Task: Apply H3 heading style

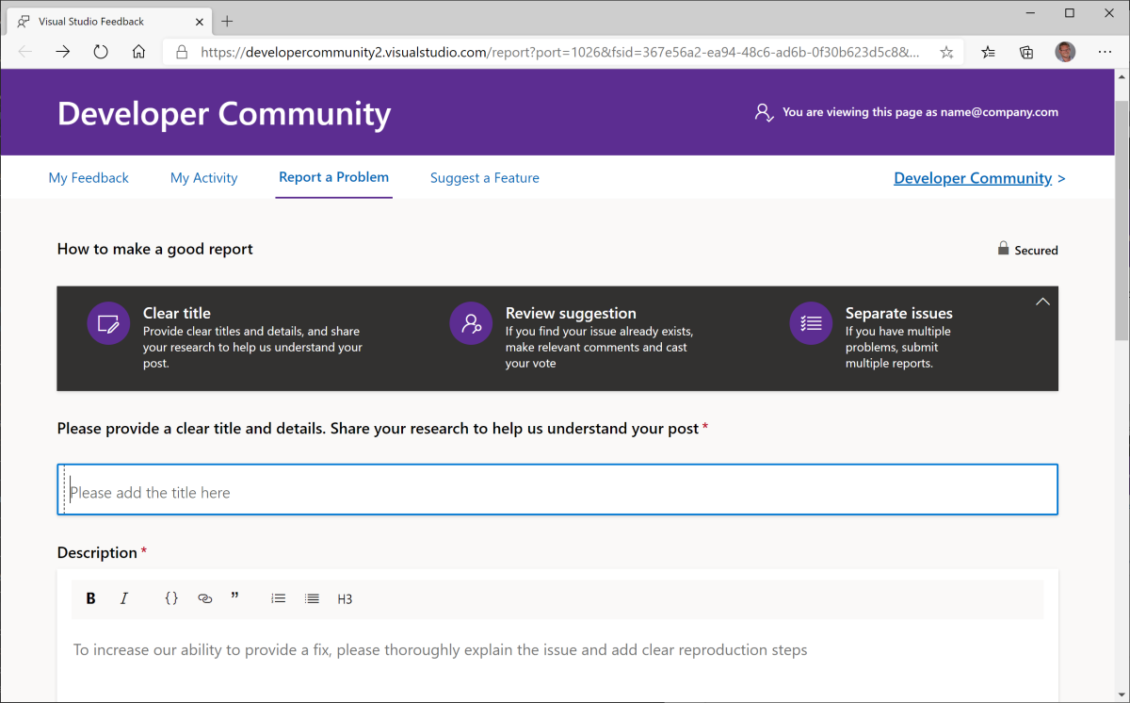Action: [x=345, y=599]
